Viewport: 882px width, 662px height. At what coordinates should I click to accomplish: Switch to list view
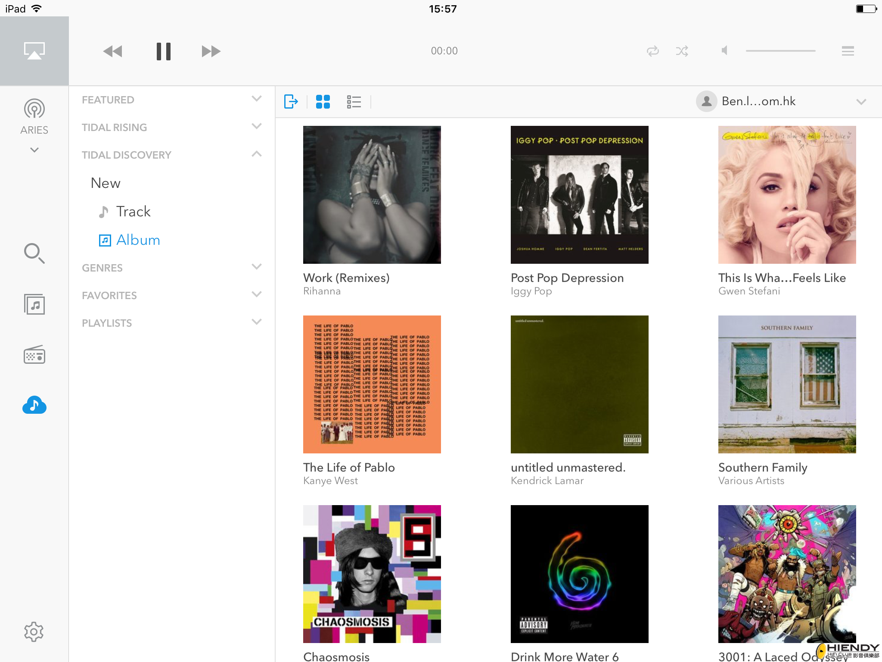pos(354,102)
